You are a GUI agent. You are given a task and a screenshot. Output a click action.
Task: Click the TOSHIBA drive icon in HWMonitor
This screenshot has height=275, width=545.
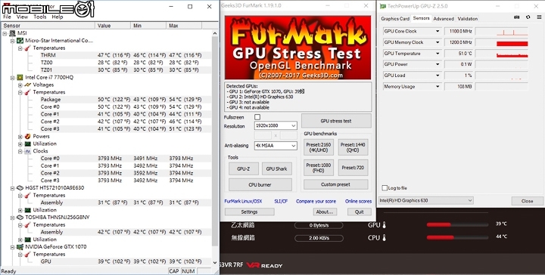point(20,218)
